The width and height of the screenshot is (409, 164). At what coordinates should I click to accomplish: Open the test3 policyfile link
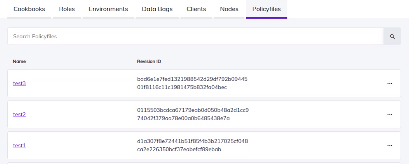[x=19, y=83]
